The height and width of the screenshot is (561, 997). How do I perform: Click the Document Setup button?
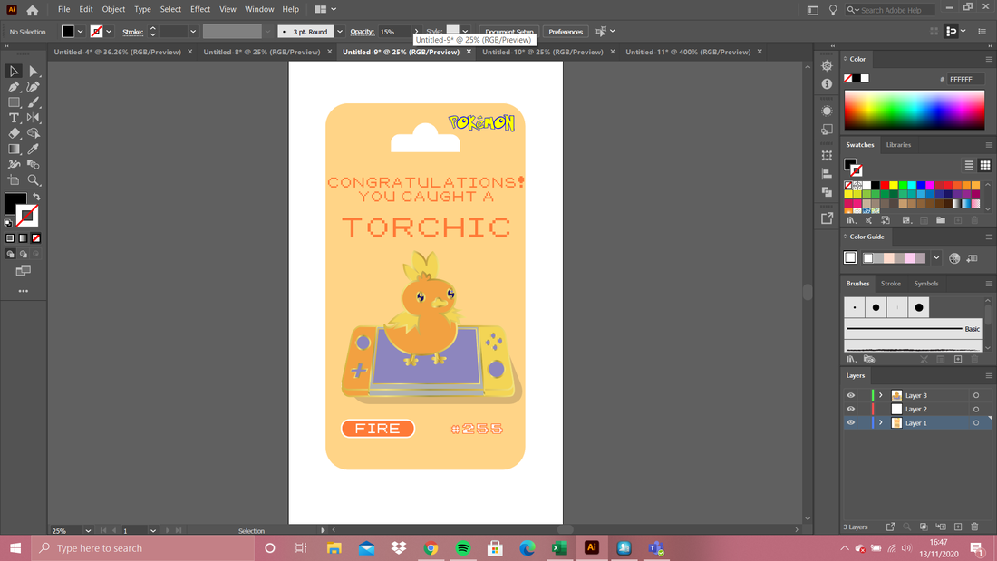click(508, 31)
